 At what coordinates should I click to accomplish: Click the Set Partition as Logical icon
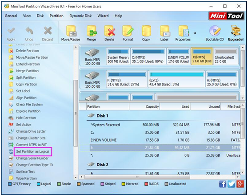(x=11, y=151)
